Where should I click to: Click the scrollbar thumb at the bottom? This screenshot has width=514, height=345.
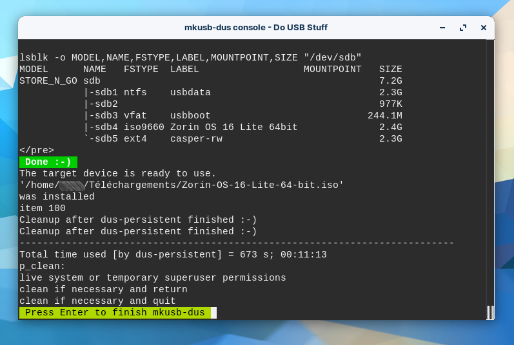coord(490,312)
